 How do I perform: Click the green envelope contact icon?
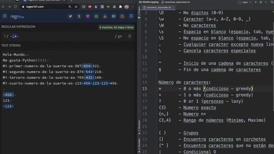point(96,16)
